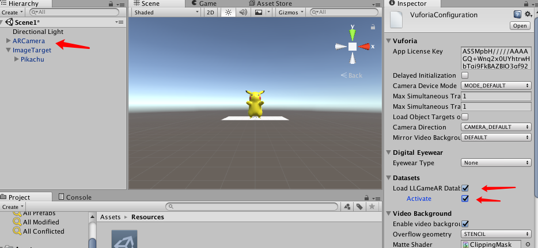Collapse Datasets section
The width and height of the screenshot is (538, 248).
coord(388,178)
